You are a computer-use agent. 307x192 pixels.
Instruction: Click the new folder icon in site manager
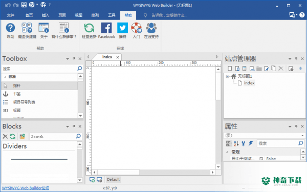pos(259,69)
